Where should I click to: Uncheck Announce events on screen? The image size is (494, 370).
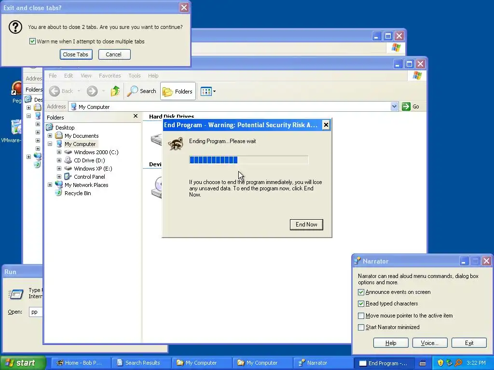(361, 292)
